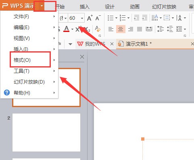Expand the align text dropdown arrow
Image resolution: width=194 pixels, height=160 pixels.
point(173,18)
